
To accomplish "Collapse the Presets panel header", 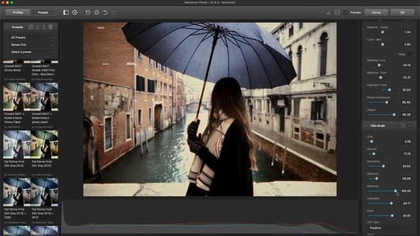I will [x=7, y=28].
